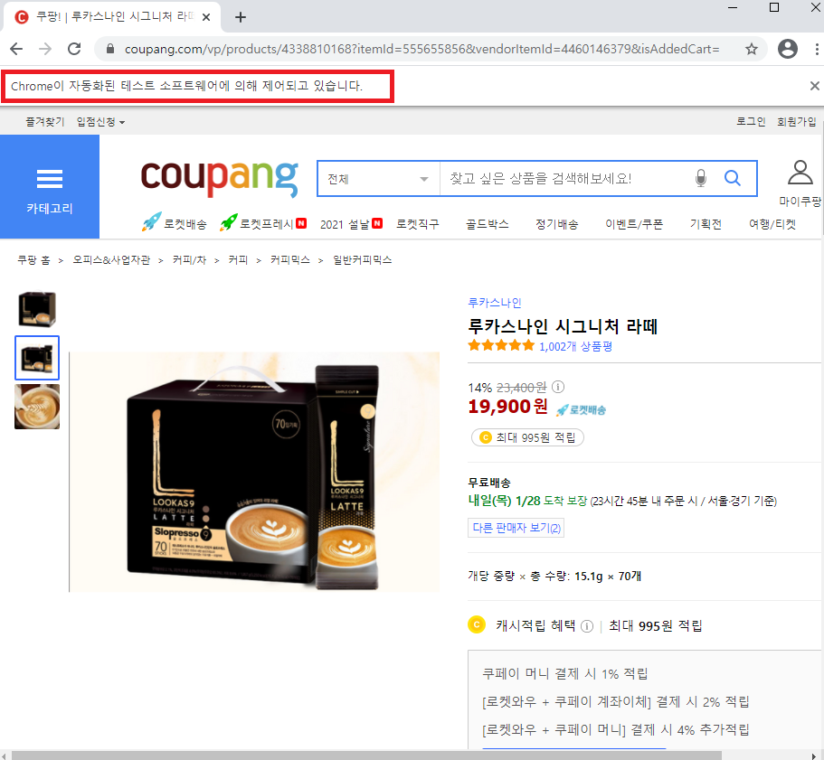This screenshot has width=824, height=760.
Task: Open the 로켓프레시 menu
Action: pyautogui.click(x=262, y=223)
